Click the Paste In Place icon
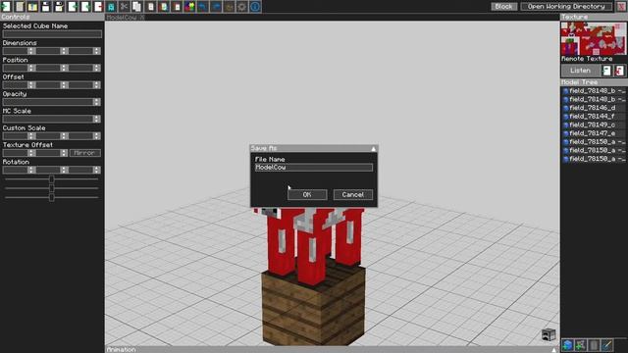This screenshot has width=628, height=353. 164,7
